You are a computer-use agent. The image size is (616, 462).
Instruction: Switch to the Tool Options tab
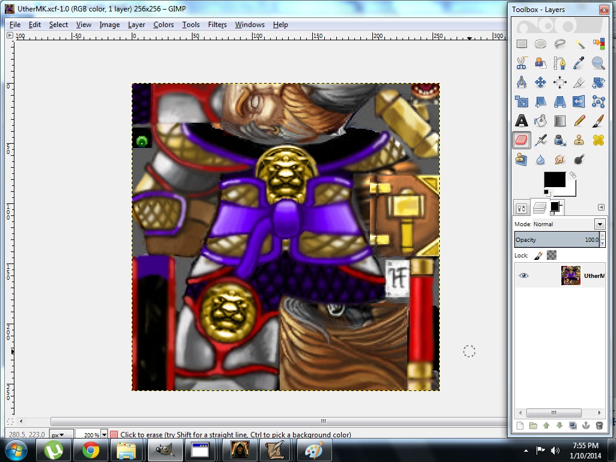(x=522, y=208)
